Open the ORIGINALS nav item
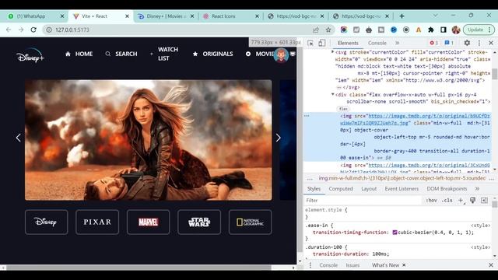The image size is (498, 280). tap(212, 54)
